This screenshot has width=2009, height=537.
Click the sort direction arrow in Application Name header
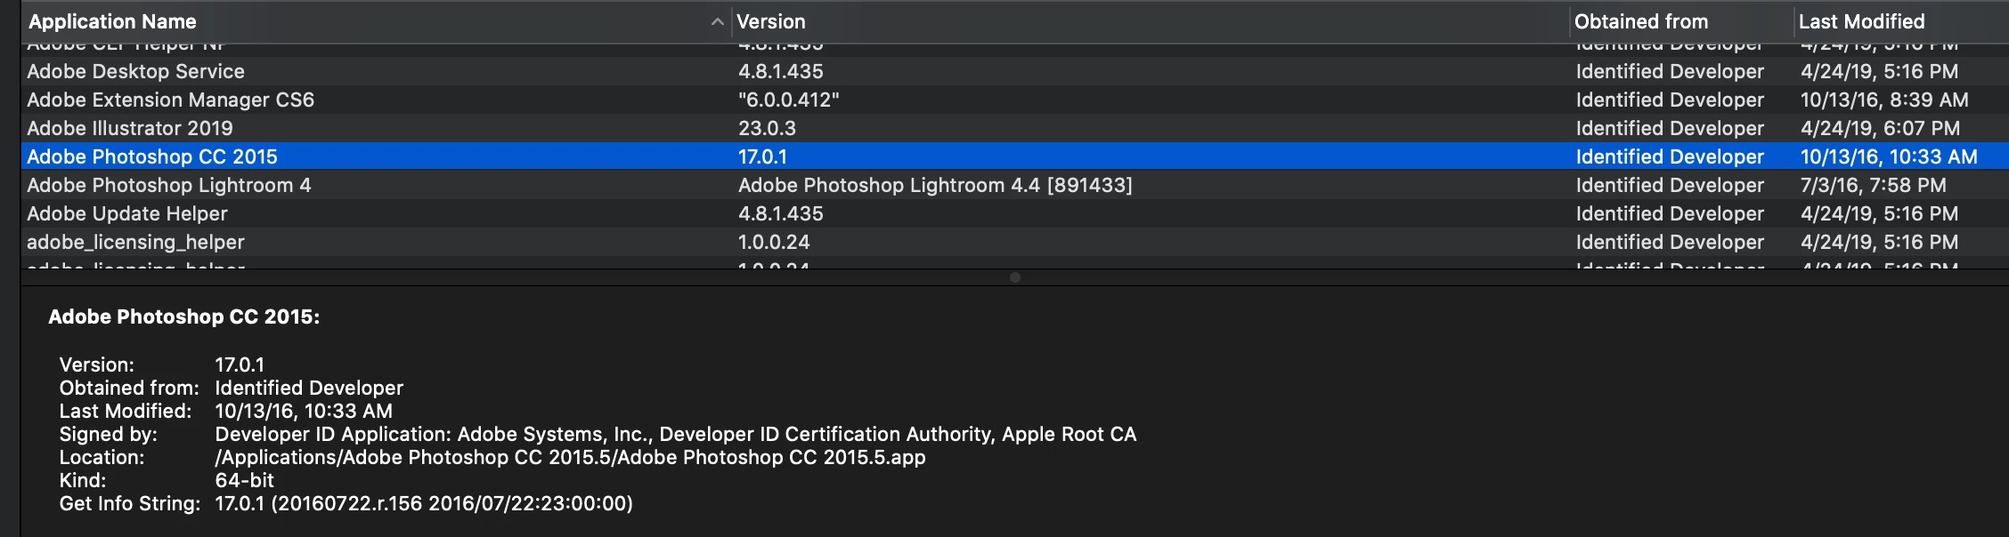tap(717, 21)
